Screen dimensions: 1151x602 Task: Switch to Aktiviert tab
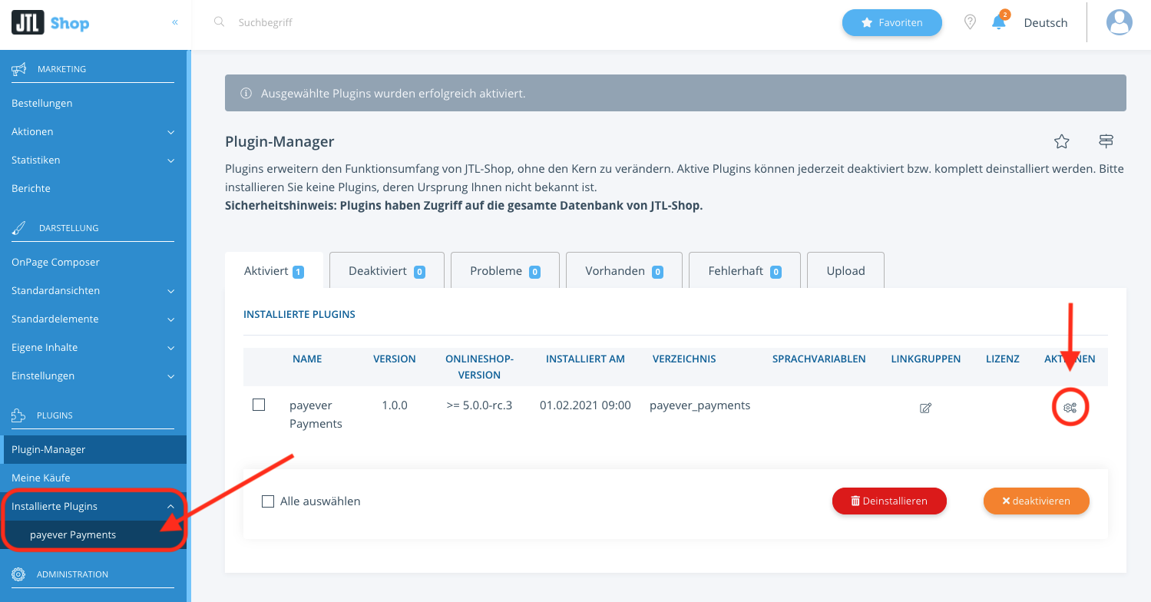coord(273,271)
